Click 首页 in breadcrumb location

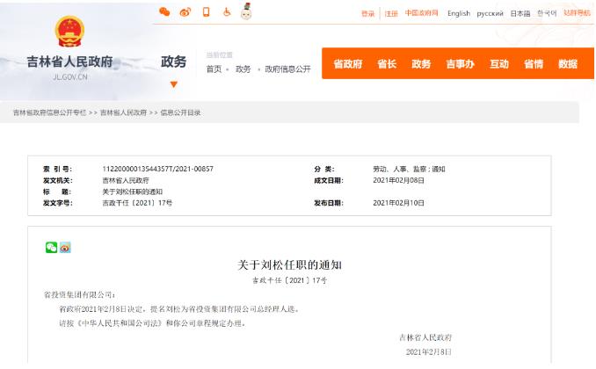[x=214, y=69]
